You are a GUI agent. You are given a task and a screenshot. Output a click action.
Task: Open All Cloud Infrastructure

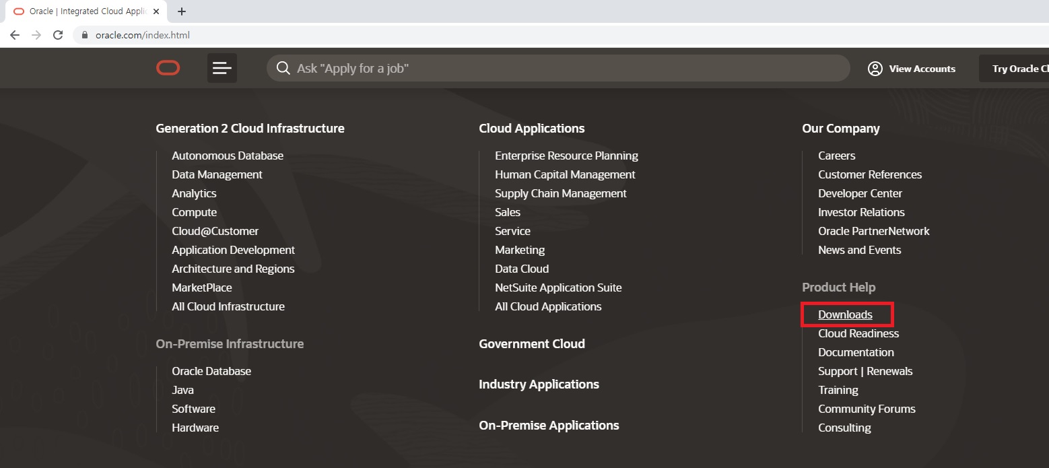coord(228,306)
